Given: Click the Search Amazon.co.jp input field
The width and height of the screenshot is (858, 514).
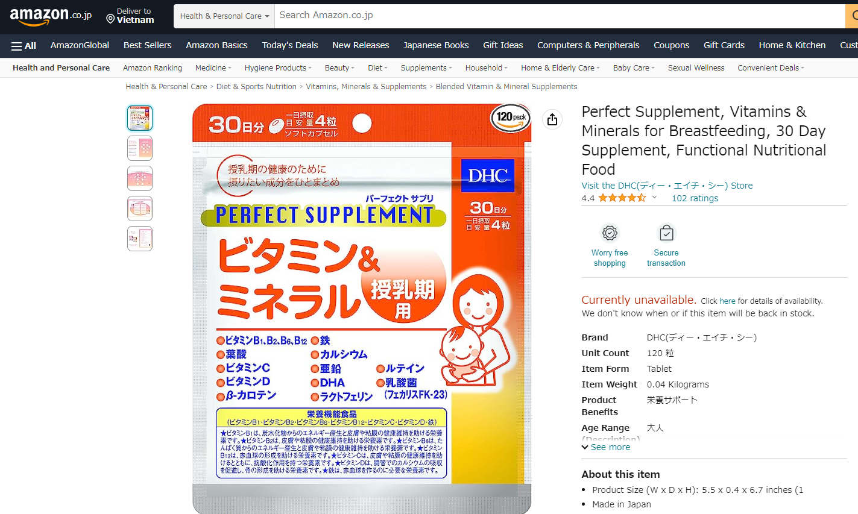Looking at the screenshot, I should (x=560, y=16).
